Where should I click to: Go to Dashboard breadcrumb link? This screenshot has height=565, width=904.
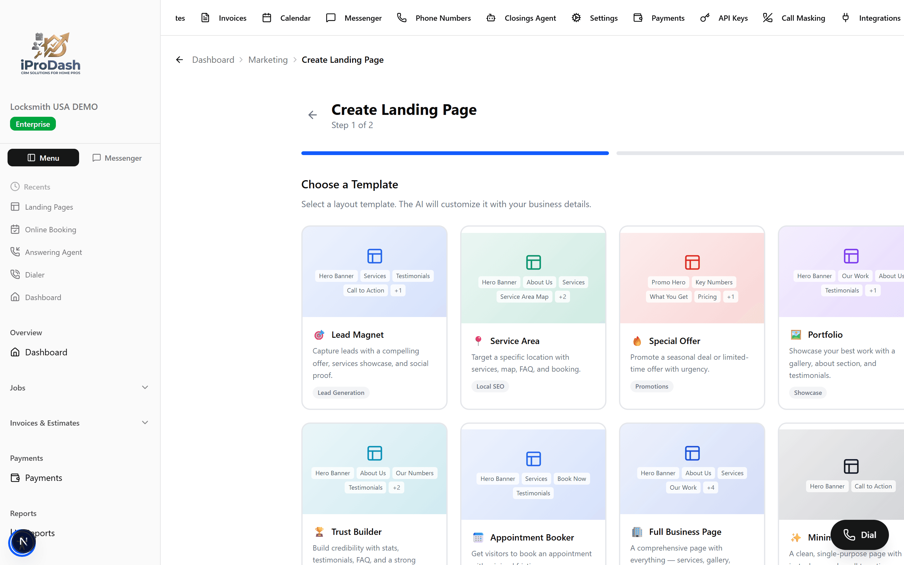click(x=213, y=60)
